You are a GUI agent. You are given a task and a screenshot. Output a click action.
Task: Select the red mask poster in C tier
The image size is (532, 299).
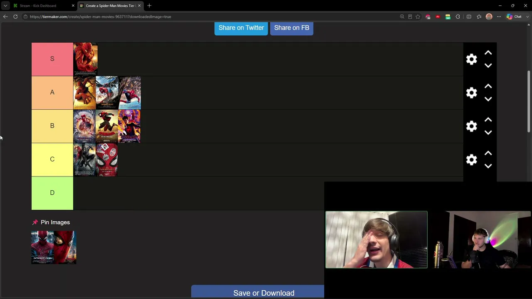click(107, 160)
